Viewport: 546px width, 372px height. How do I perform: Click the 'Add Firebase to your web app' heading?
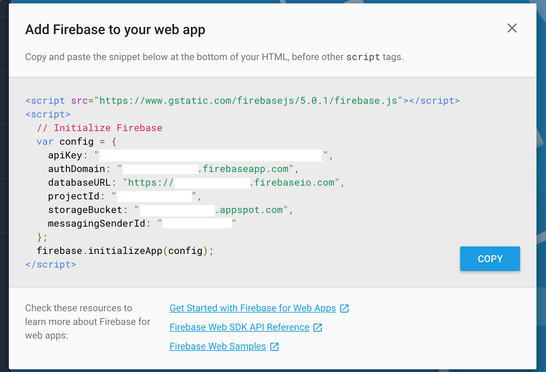tap(115, 30)
